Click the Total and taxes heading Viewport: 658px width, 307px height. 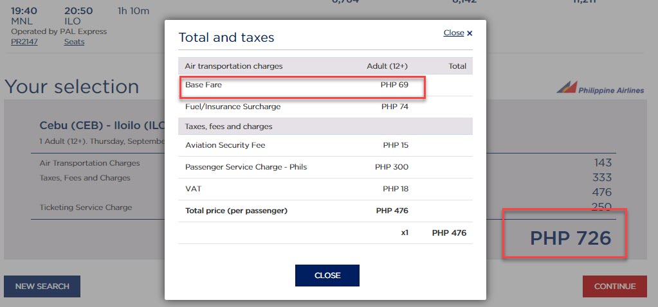click(x=226, y=37)
